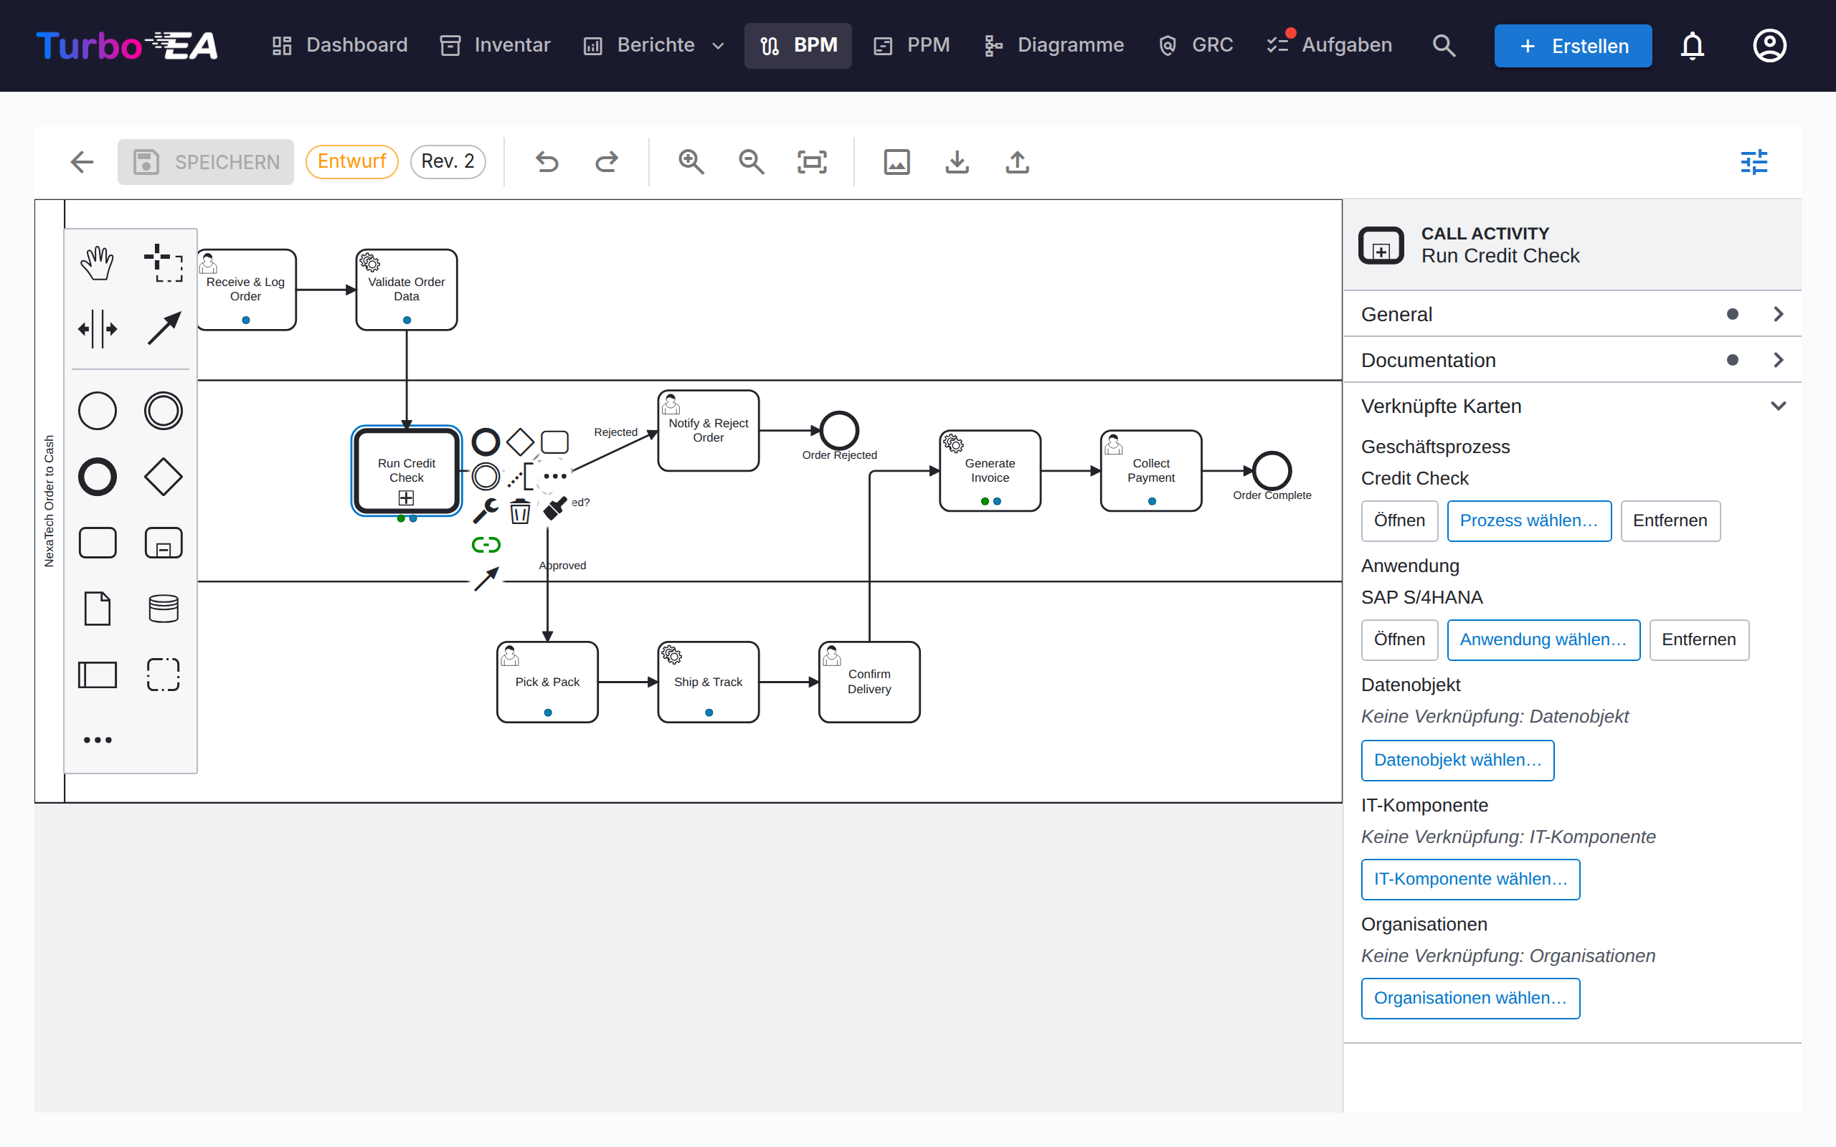The width and height of the screenshot is (1836, 1147).
Task: Expand the Documentation section
Action: (x=1572, y=360)
